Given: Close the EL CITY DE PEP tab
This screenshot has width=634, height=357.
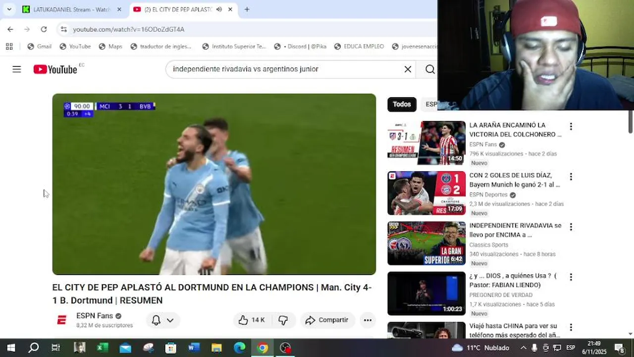Looking at the screenshot, I should pyautogui.click(x=230, y=9).
